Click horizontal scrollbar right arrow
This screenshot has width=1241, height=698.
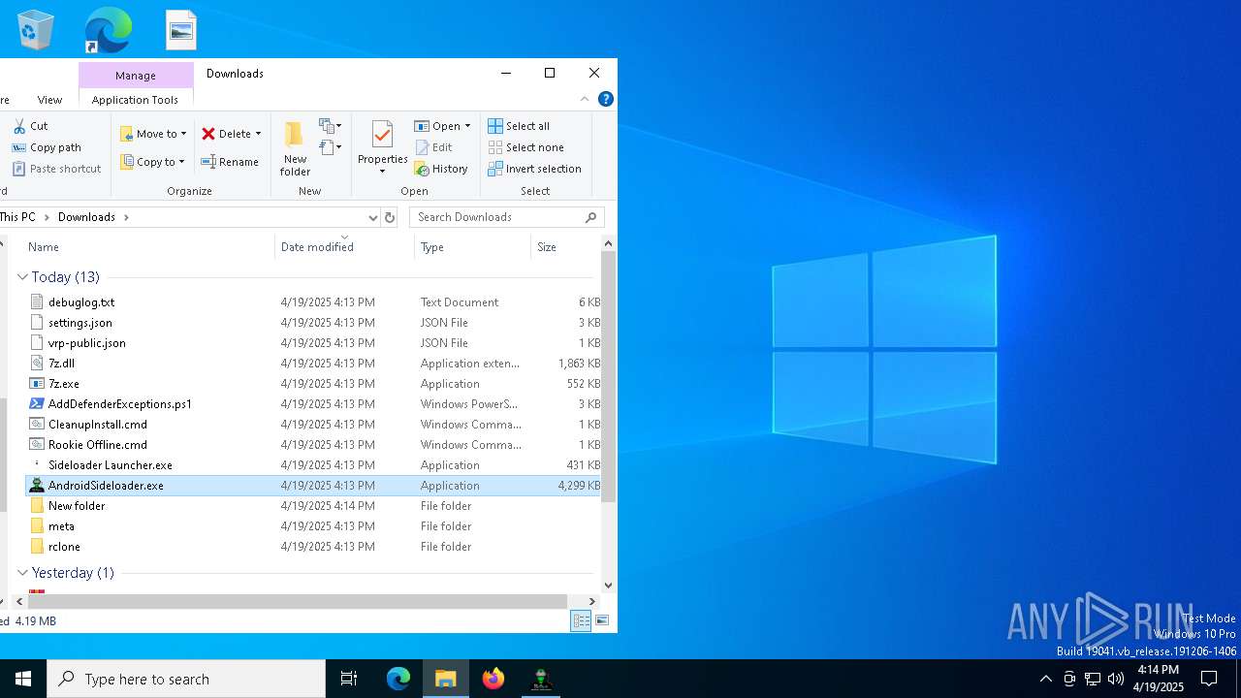pyautogui.click(x=592, y=602)
